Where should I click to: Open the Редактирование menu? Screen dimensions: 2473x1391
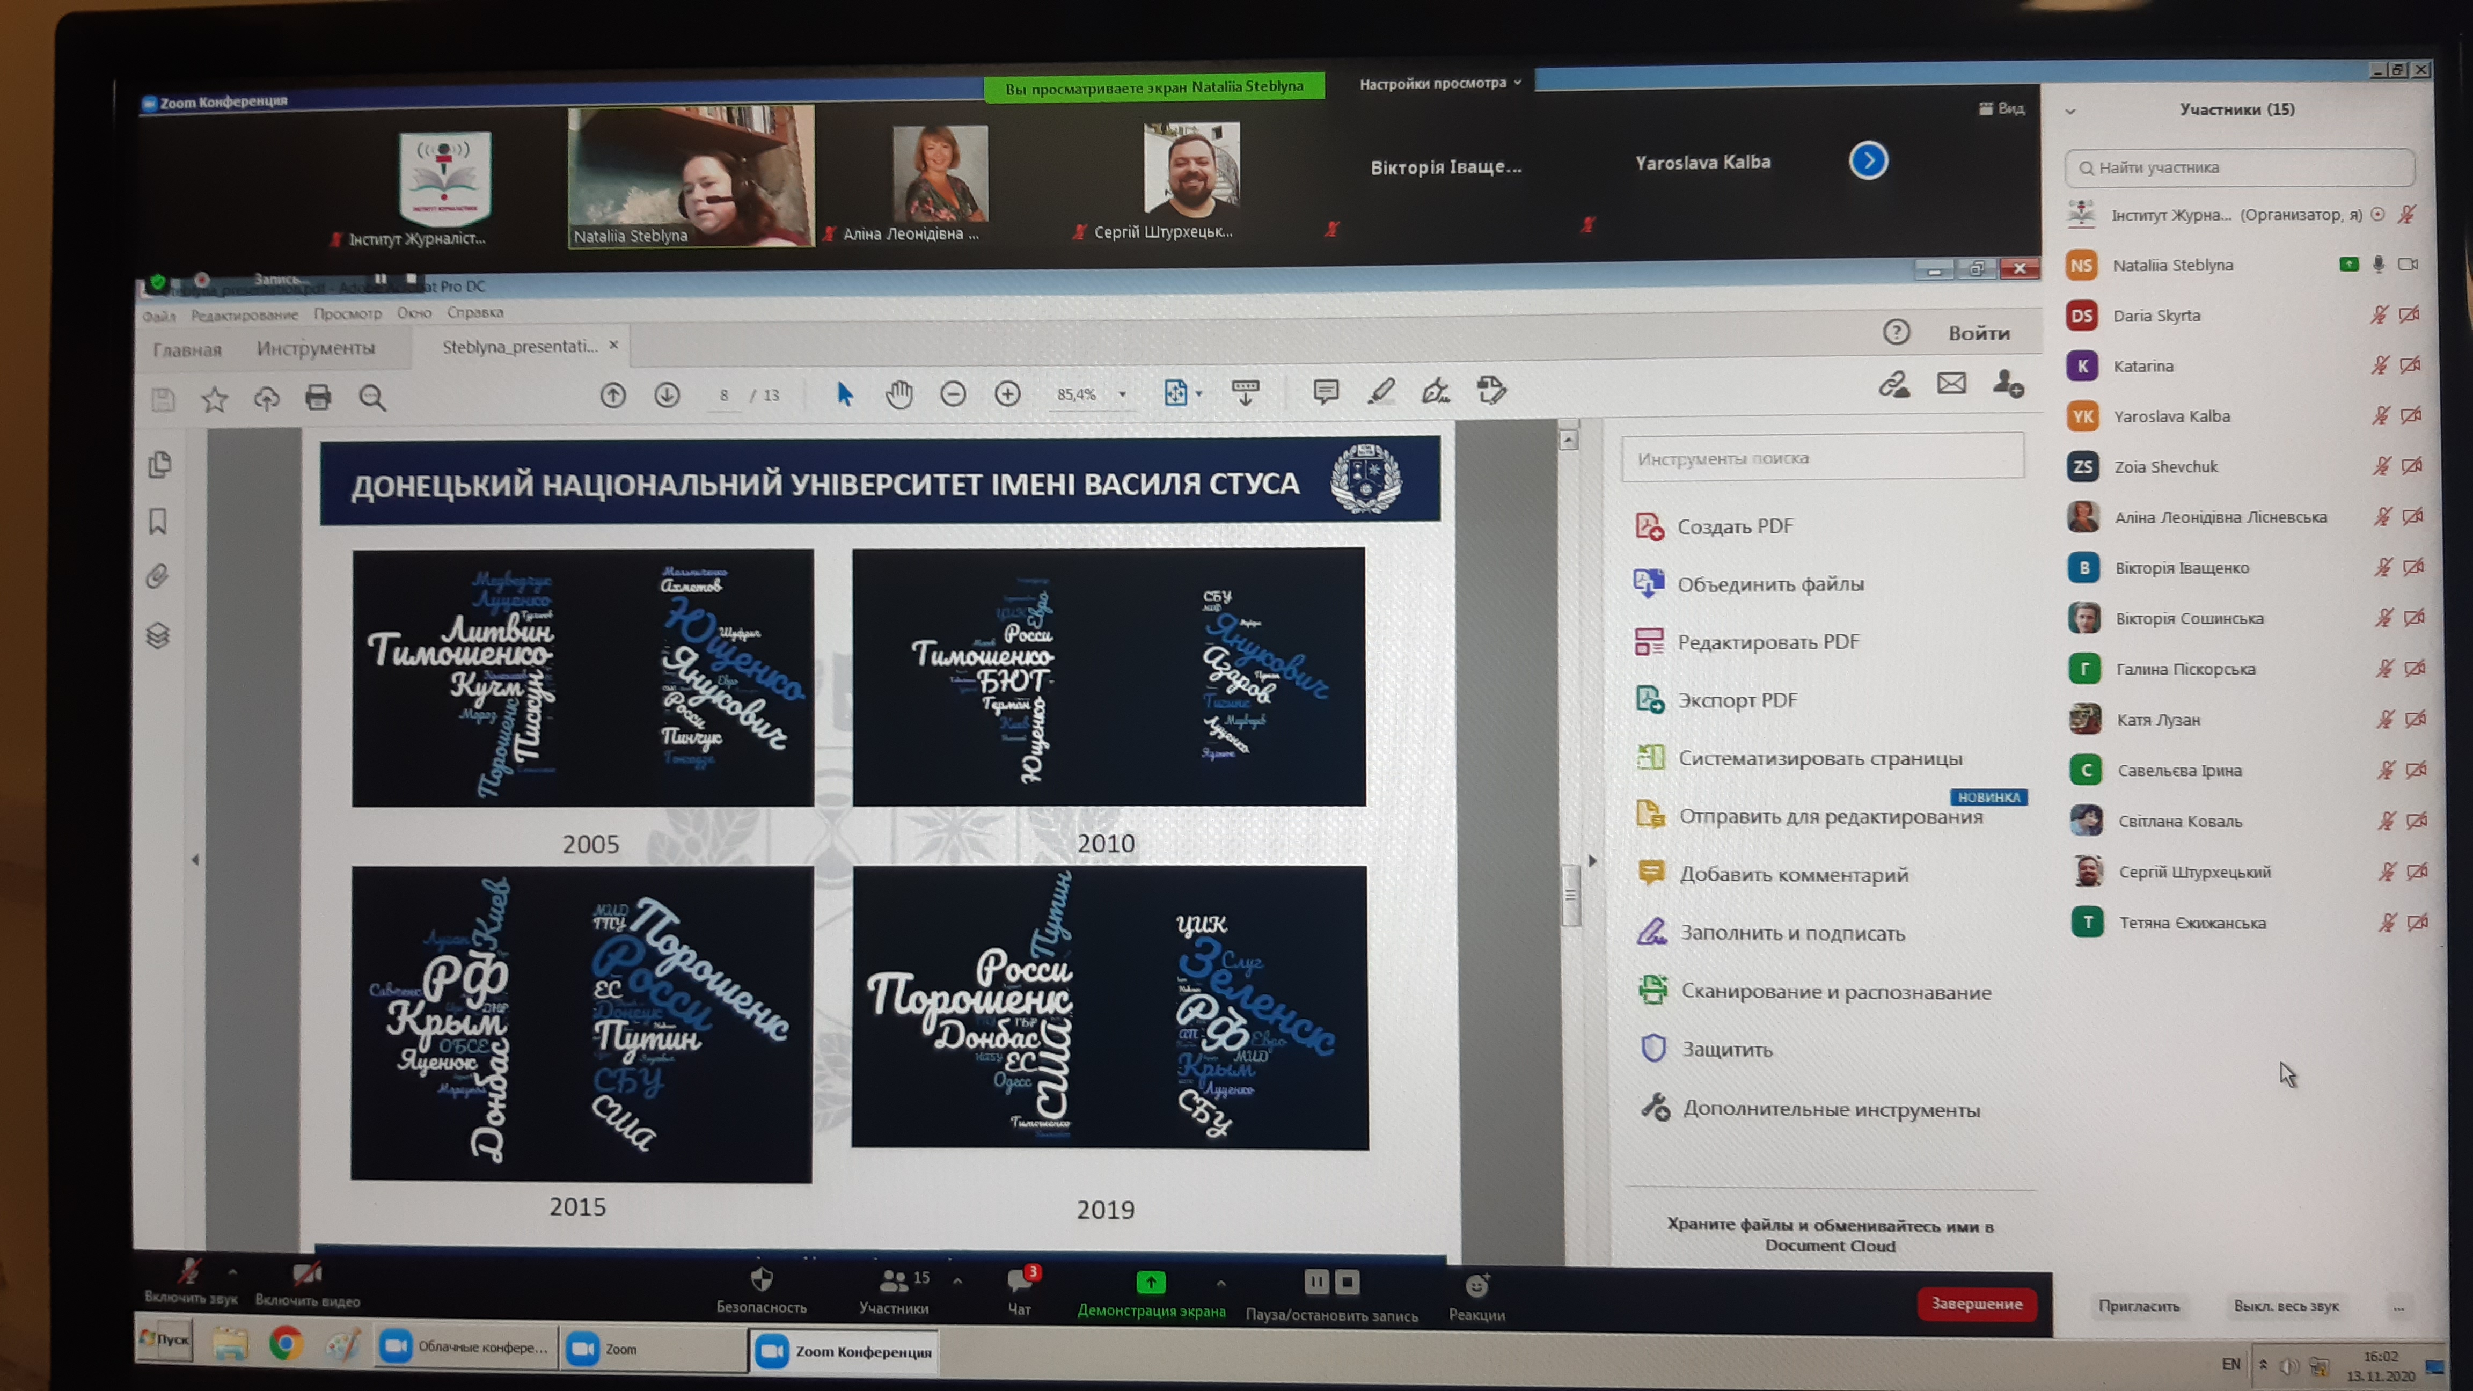(x=244, y=315)
